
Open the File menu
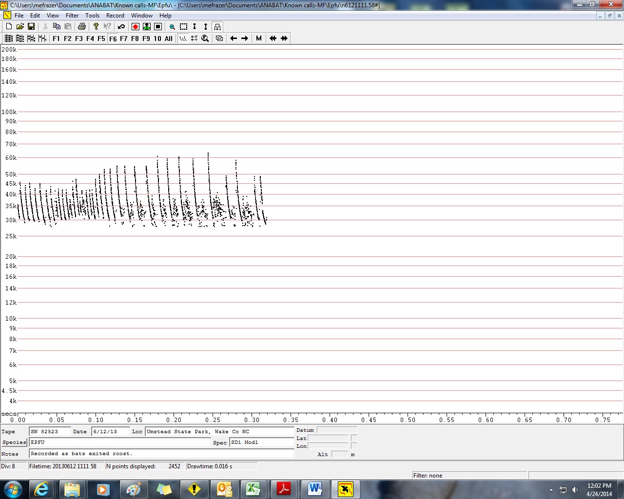click(x=19, y=16)
